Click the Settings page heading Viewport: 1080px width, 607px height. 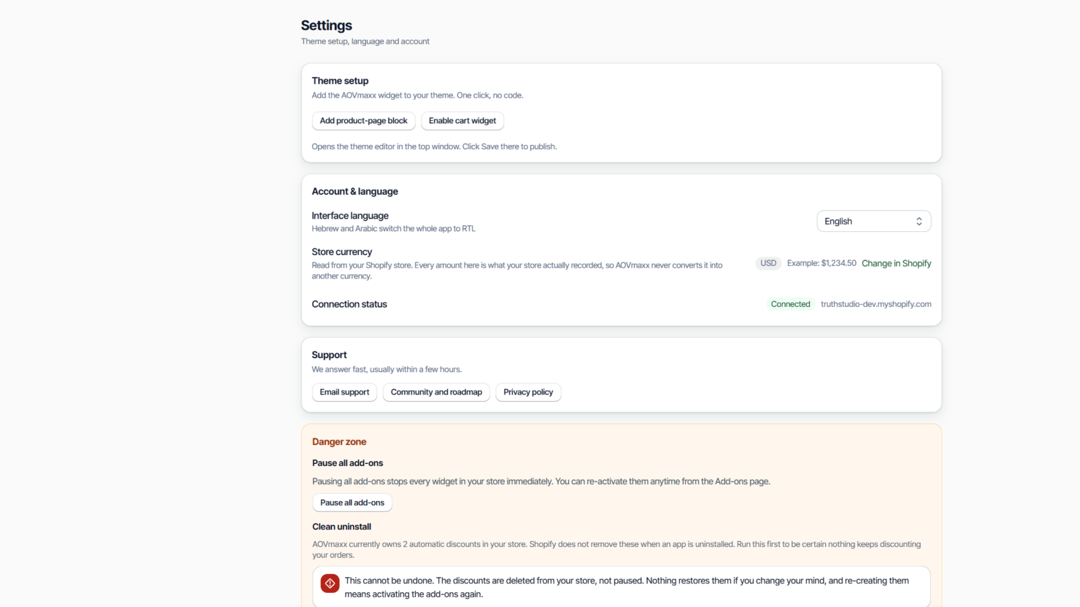tap(327, 26)
